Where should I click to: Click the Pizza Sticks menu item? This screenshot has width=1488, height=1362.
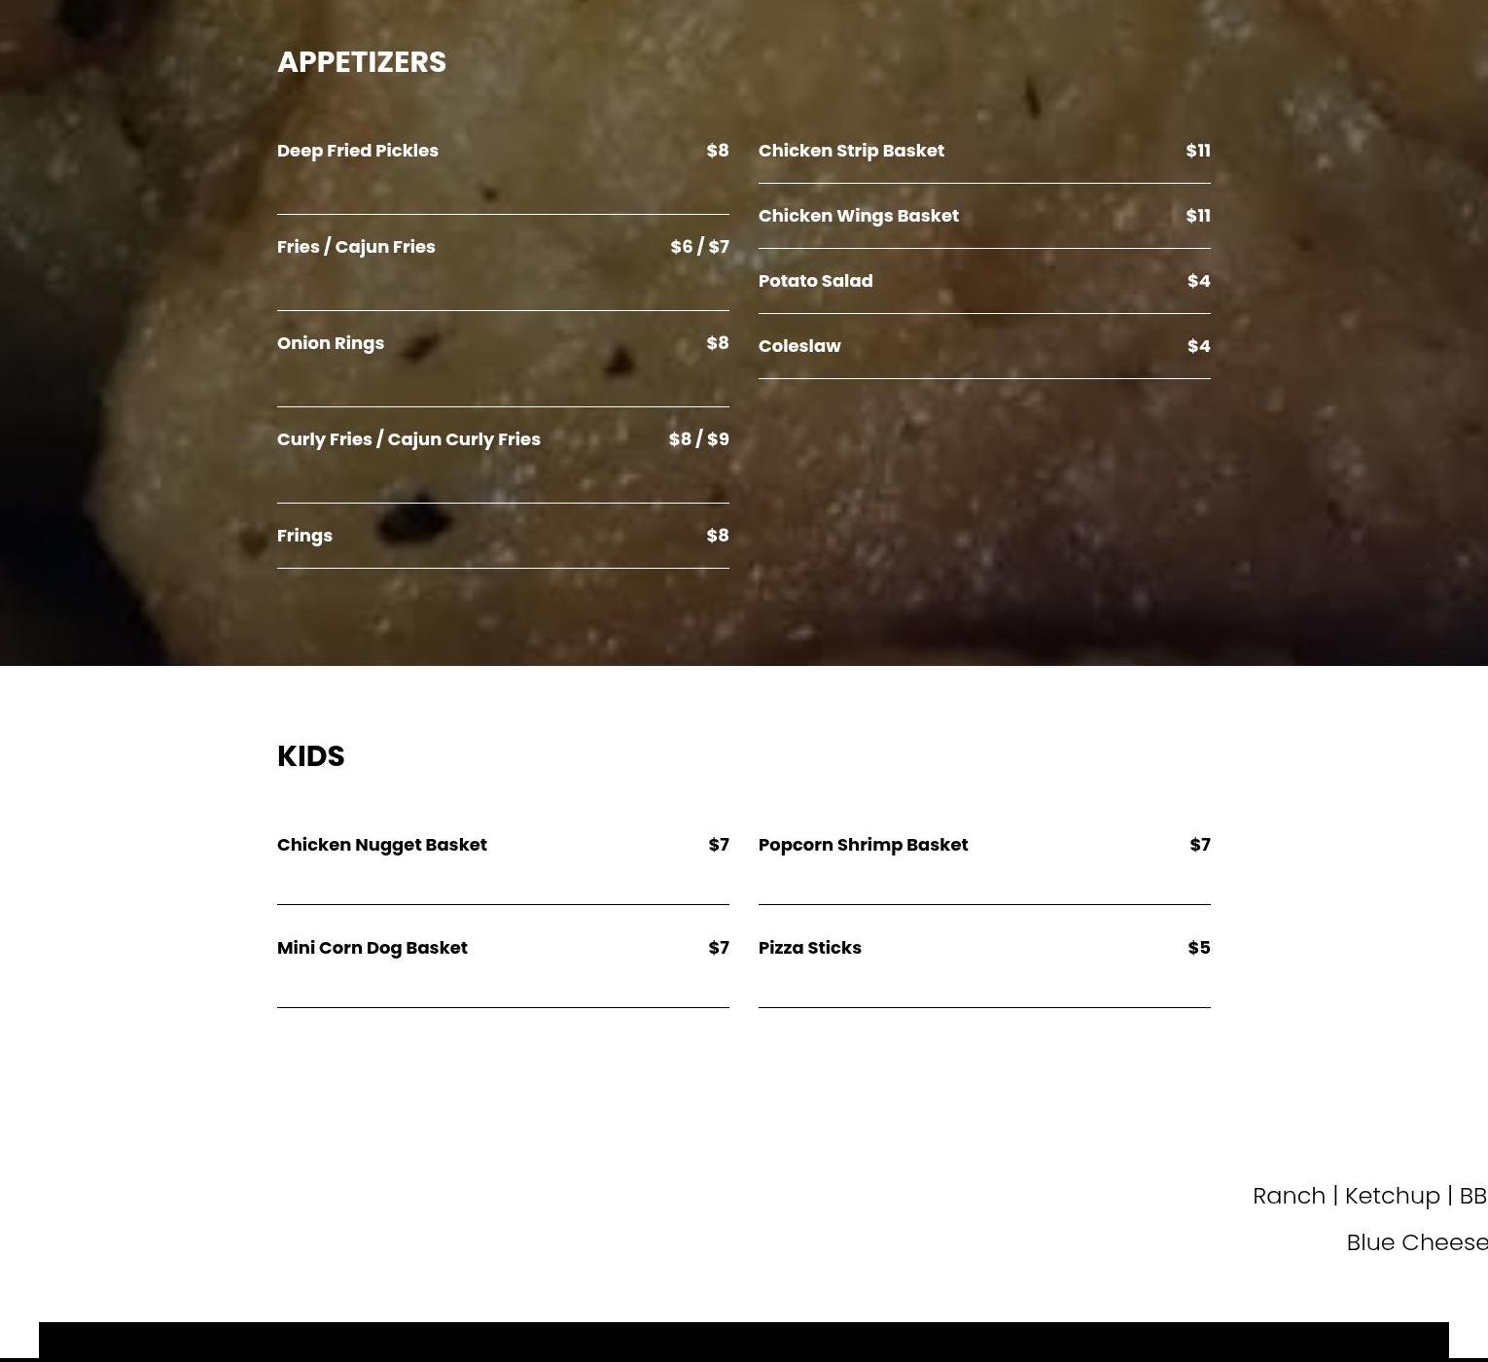810,948
